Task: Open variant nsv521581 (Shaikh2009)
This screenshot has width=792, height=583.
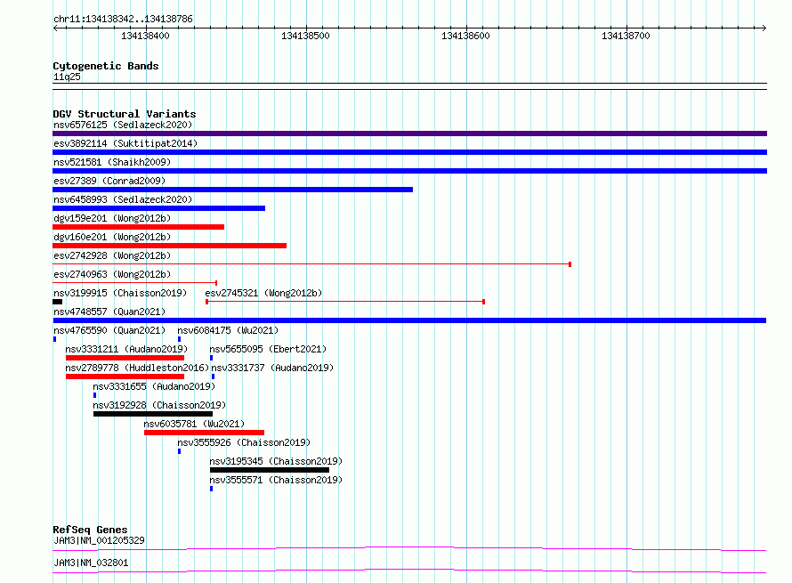Action: coord(112,162)
